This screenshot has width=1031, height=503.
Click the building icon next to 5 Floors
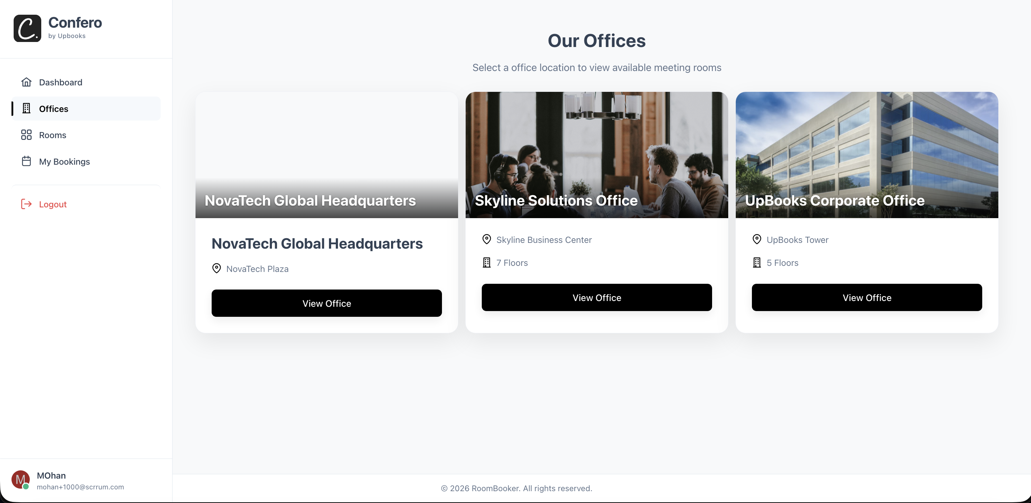[757, 262]
